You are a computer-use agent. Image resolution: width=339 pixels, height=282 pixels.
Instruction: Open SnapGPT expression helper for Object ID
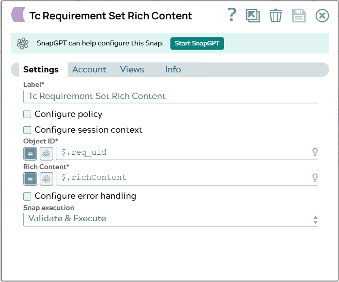(x=46, y=154)
